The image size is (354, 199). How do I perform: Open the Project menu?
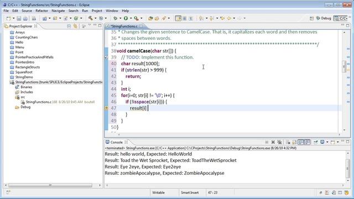coord(97,11)
